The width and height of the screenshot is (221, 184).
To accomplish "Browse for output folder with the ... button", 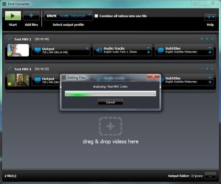I will pyautogui.click(x=210, y=176).
